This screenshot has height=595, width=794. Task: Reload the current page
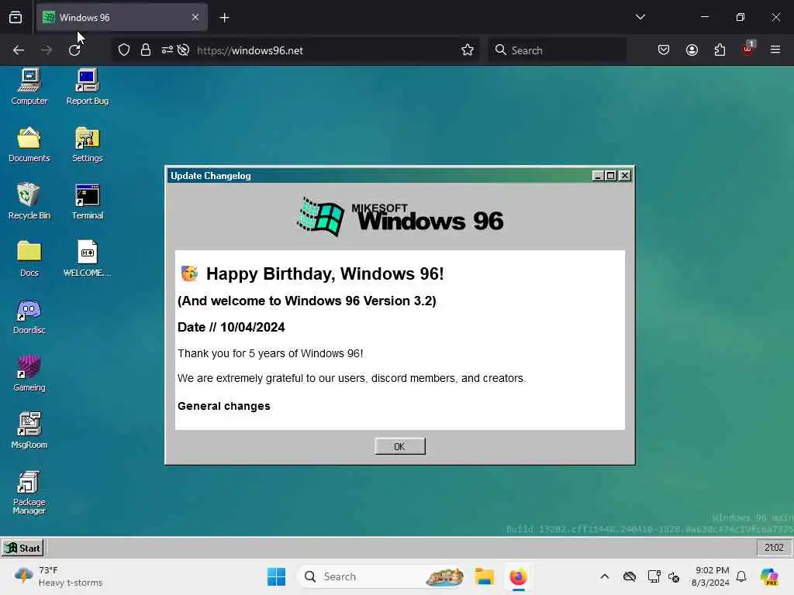coord(74,50)
